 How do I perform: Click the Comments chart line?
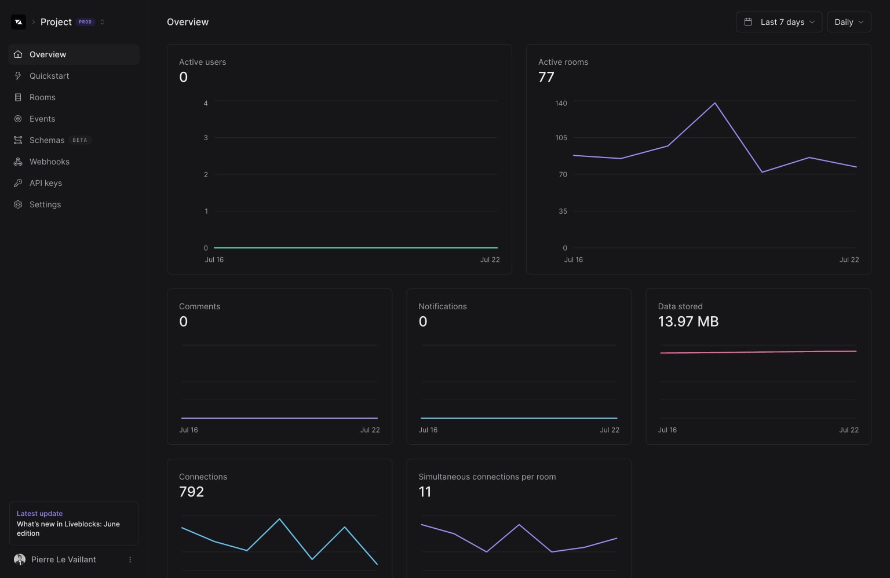[x=279, y=418]
